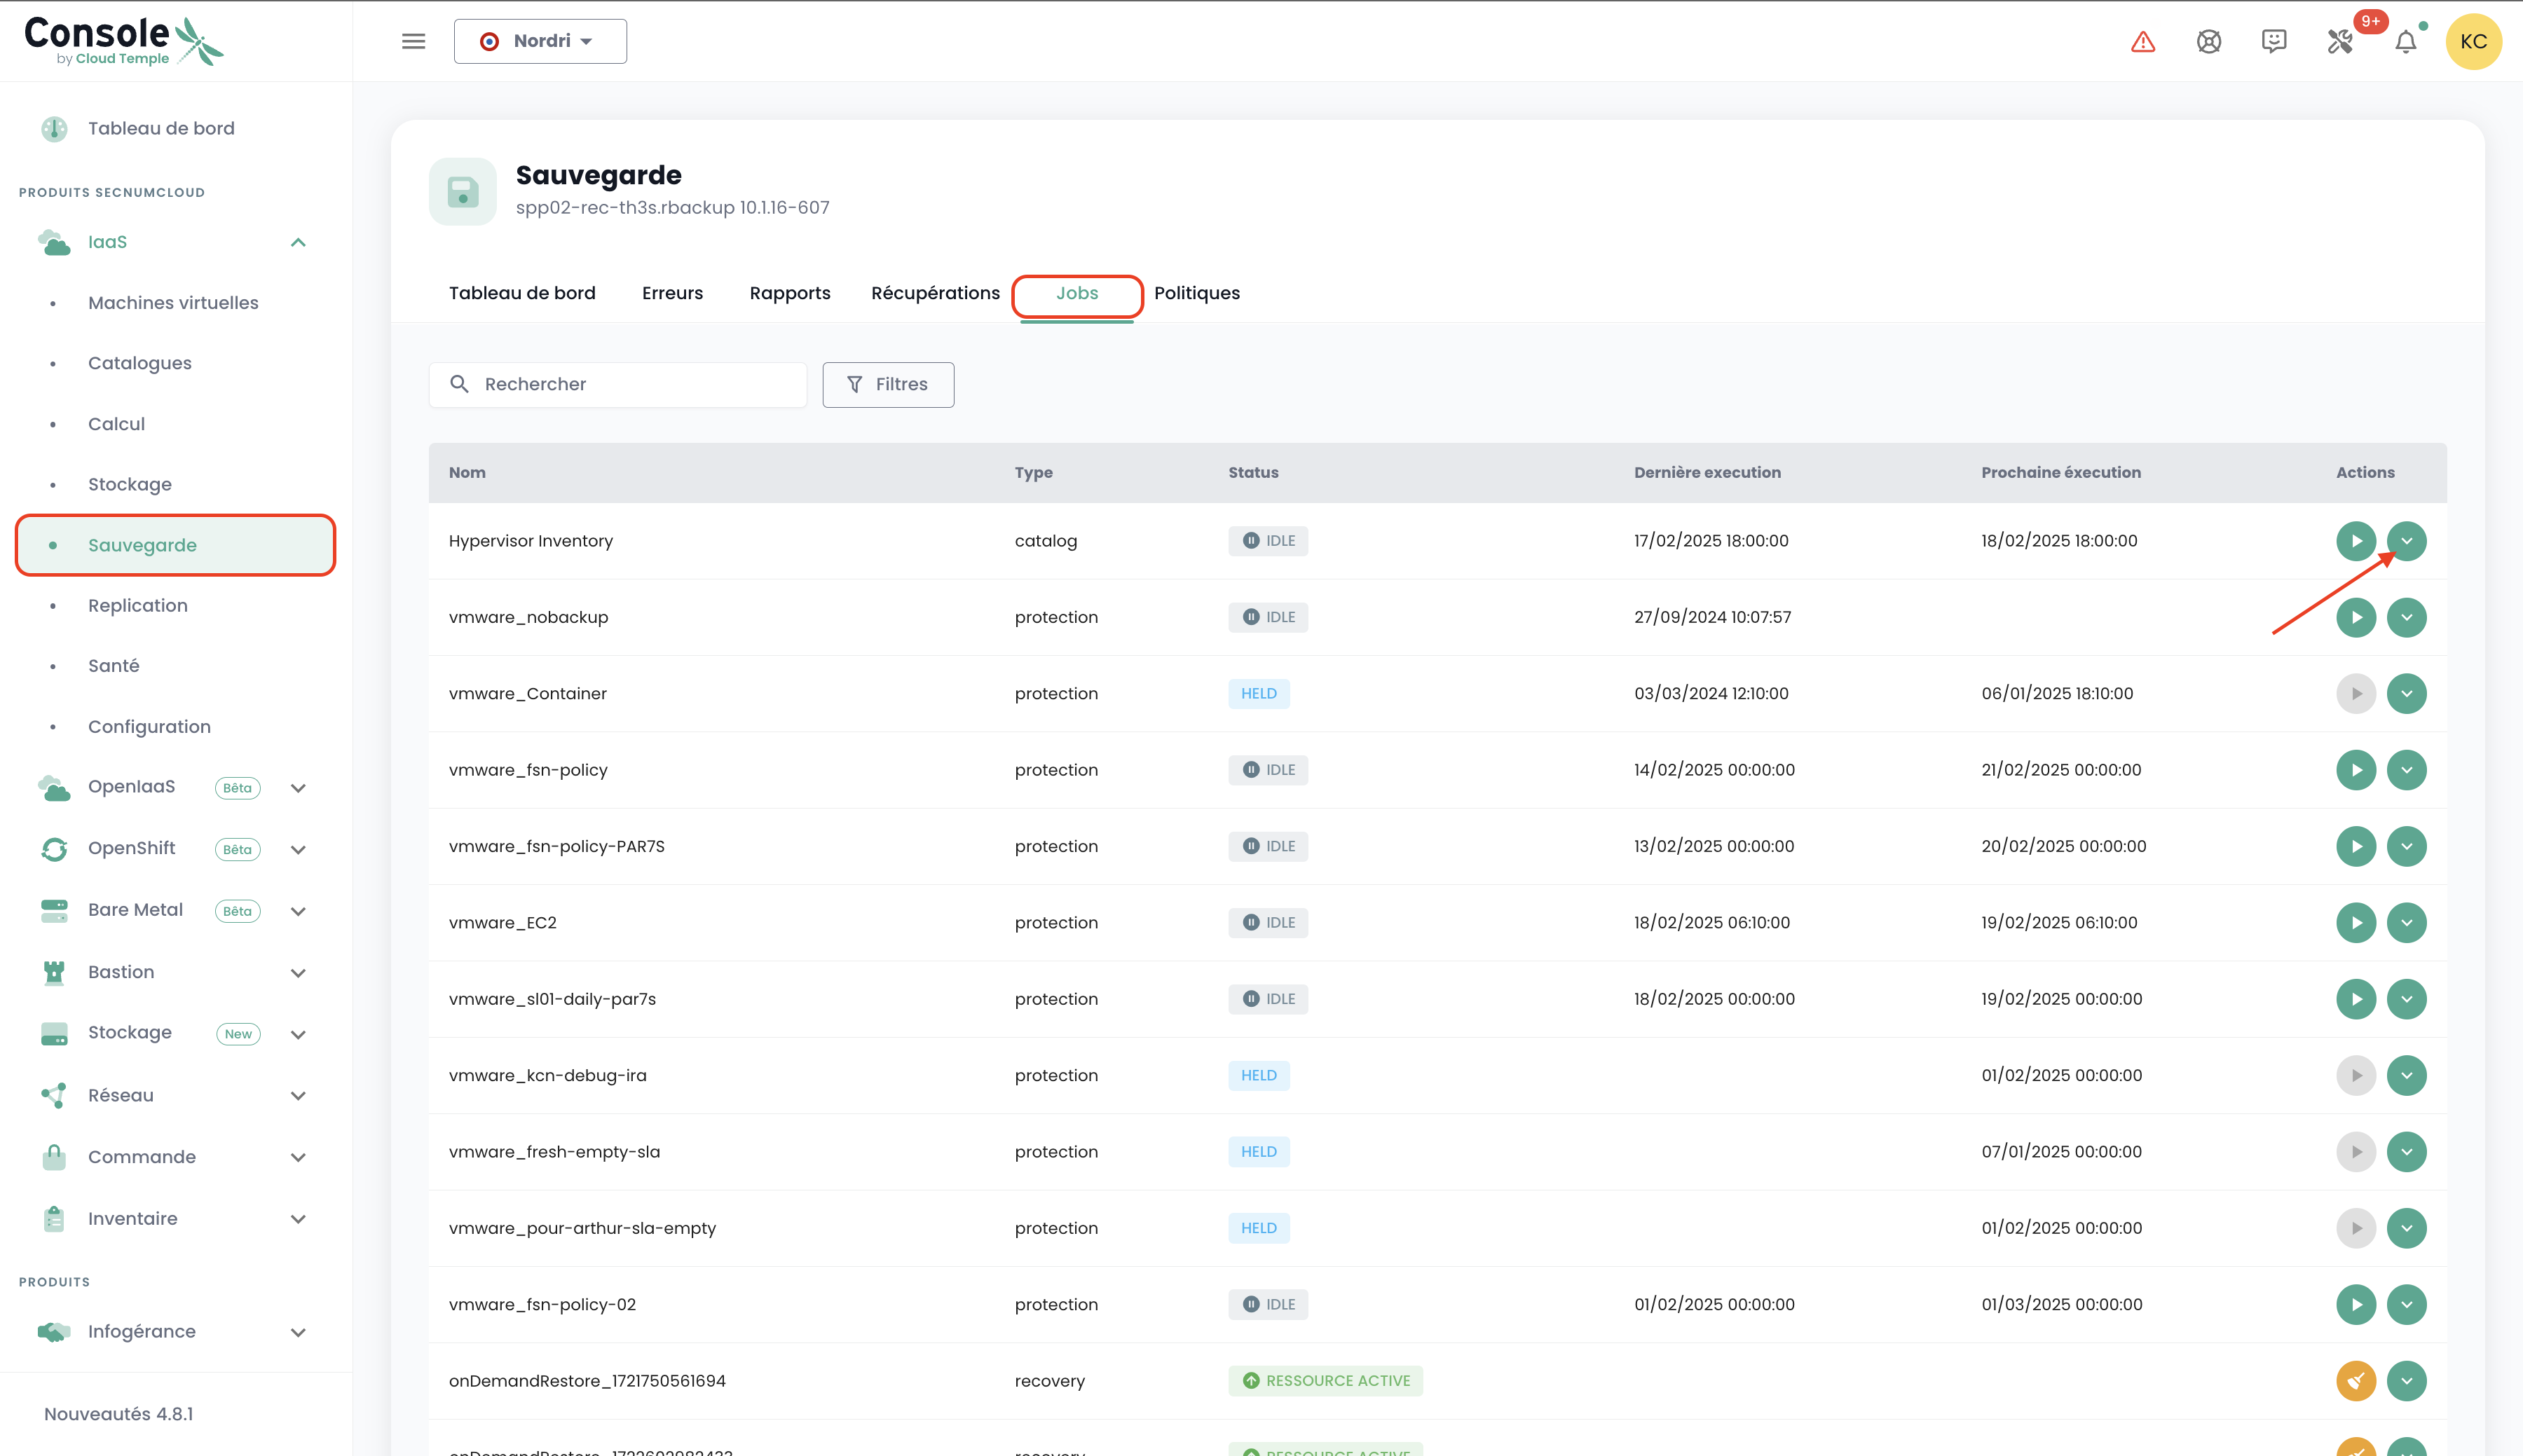Open the notifications bell
The height and width of the screenshot is (1456, 2523).
pos(2405,42)
